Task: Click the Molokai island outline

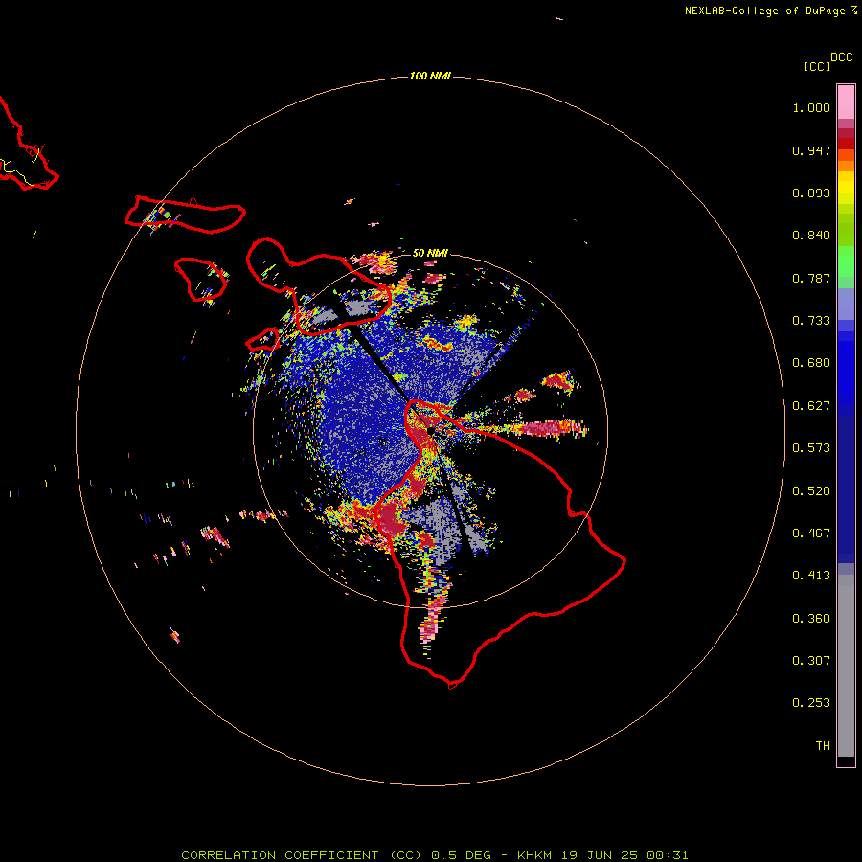Action: (185, 215)
